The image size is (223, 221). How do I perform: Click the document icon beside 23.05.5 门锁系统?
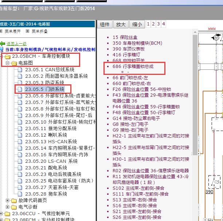tap(20, 89)
